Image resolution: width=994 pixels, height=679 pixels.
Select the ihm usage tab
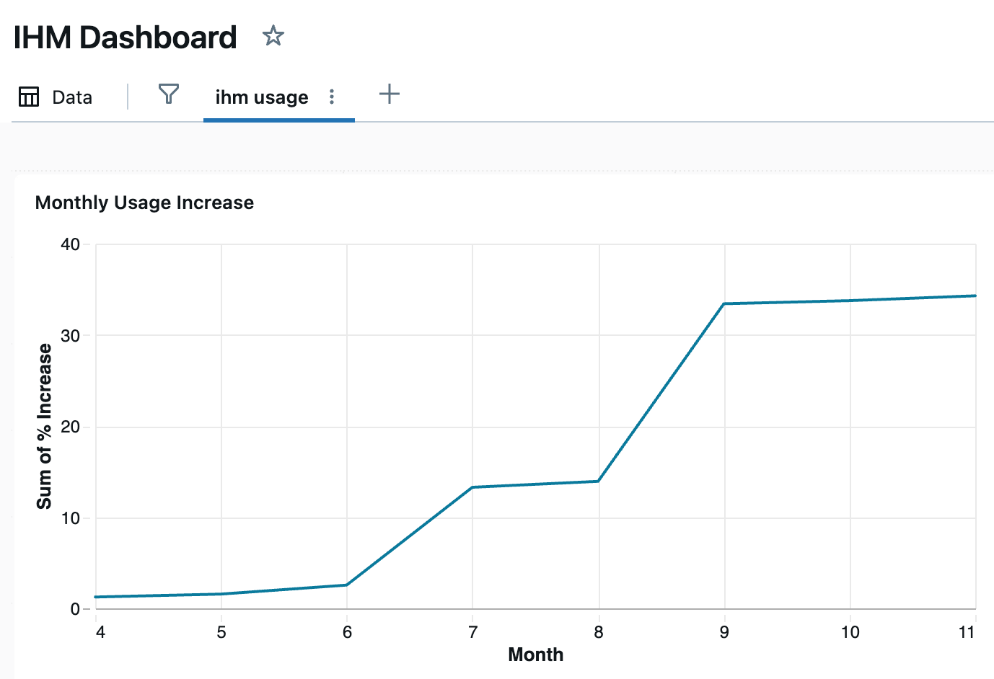point(261,97)
